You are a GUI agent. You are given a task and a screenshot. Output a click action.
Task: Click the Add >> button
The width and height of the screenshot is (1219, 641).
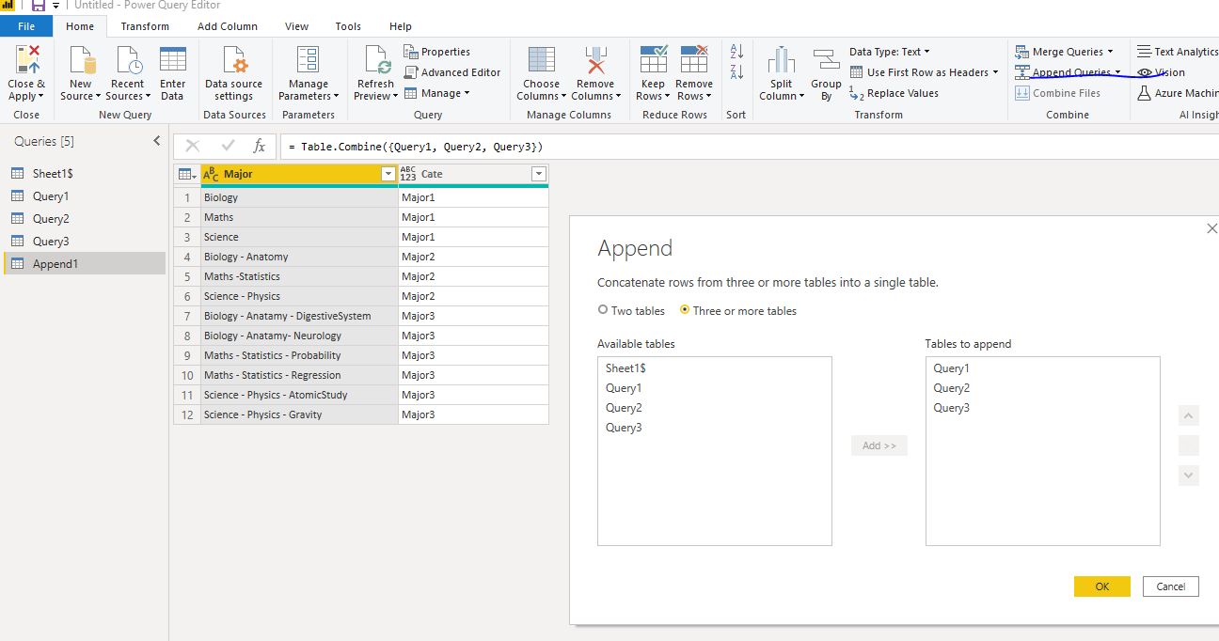(879, 446)
